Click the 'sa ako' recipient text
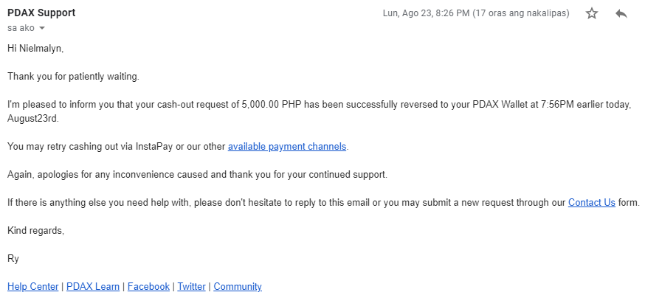Image resolution: width=645 pixels, height=295 pixels. tap(21, 28)
